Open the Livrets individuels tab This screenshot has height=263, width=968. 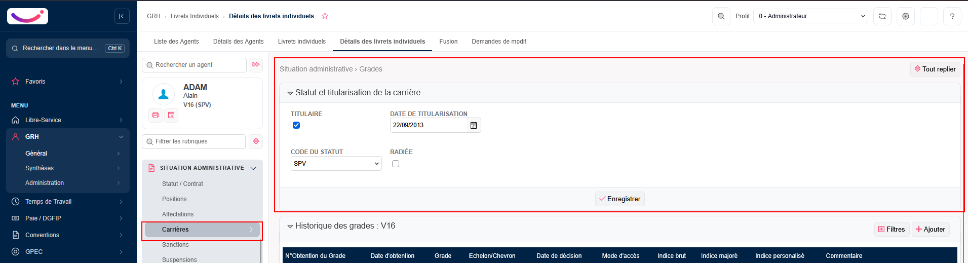point(302,42)
